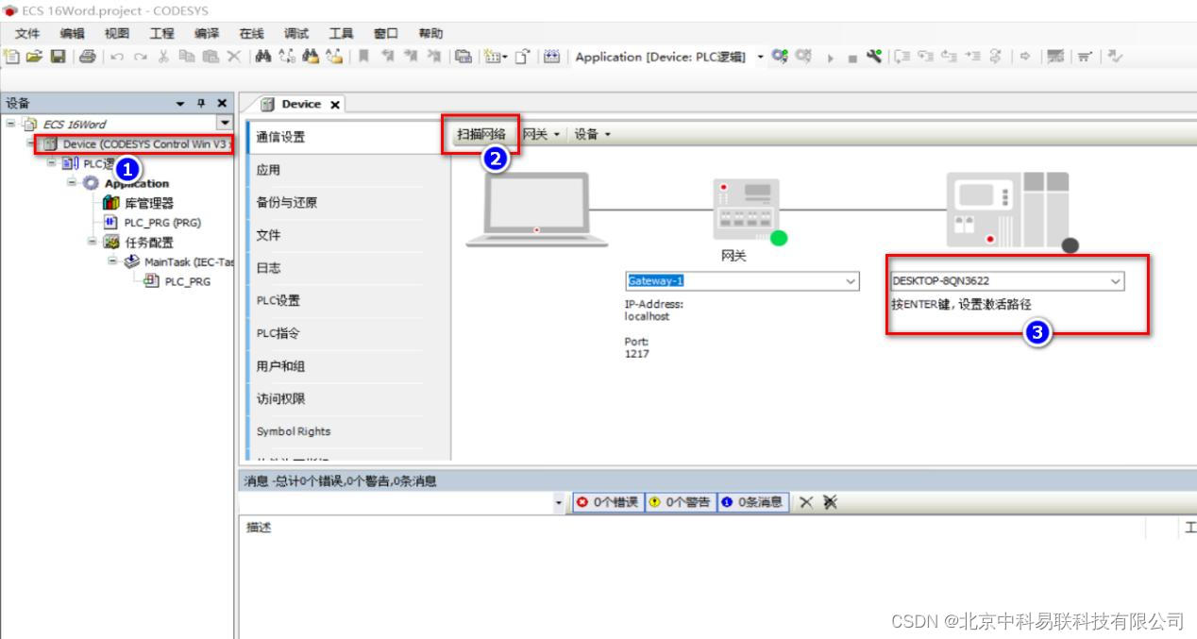
Task: Open the 视图 menu
Action: (117, 33)
